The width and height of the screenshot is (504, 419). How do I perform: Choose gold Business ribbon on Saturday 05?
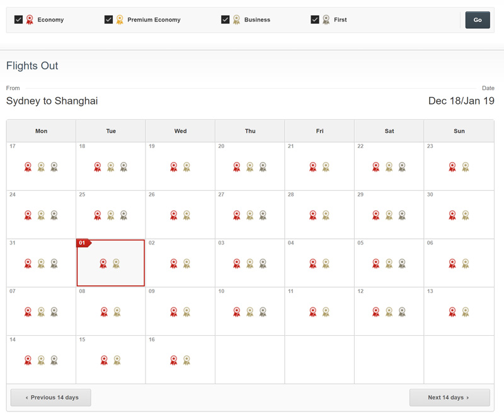pyautogui.click(x=389, y=263)
